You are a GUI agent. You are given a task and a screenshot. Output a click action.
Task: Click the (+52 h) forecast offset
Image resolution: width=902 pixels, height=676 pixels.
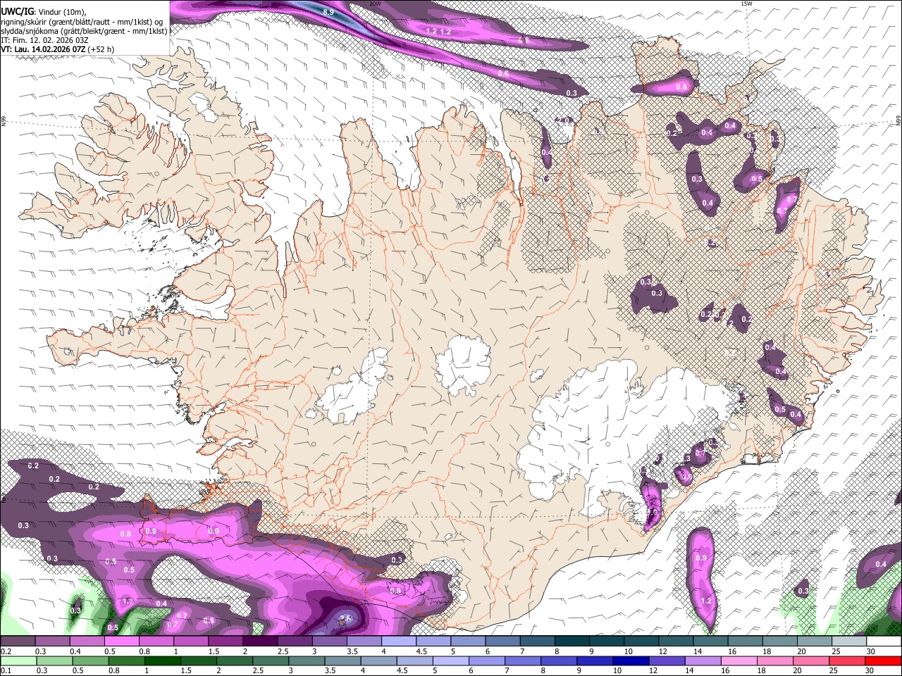click(x=101, y=50)
